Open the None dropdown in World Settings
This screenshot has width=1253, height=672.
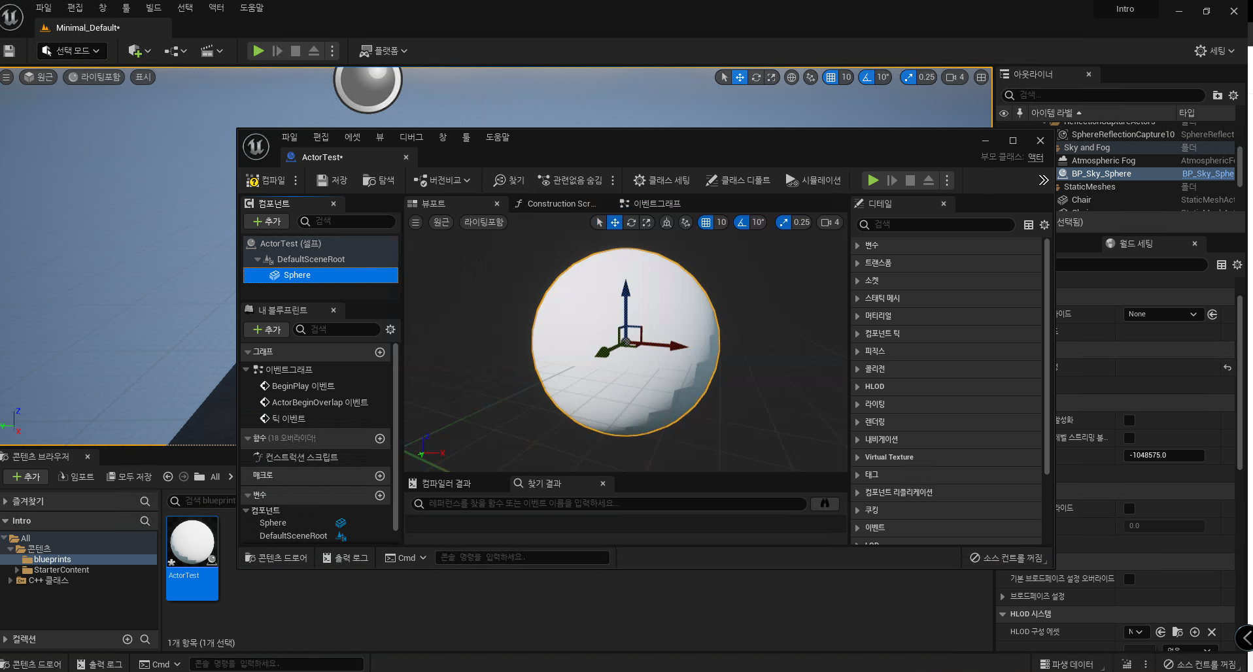1163,314
